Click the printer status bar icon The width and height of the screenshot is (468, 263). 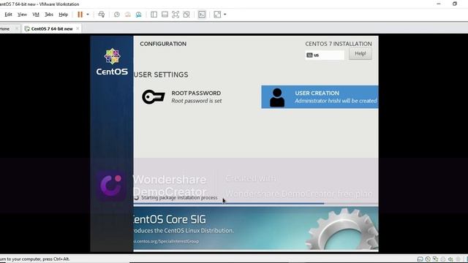coord(443,259)
